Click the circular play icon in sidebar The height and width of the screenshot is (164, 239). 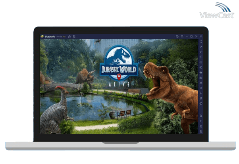201,67
